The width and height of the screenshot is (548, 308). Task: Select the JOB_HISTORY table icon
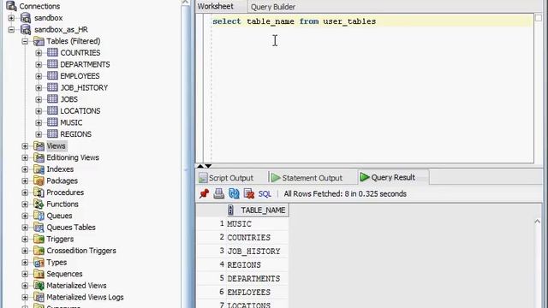(x=52, y=87)
